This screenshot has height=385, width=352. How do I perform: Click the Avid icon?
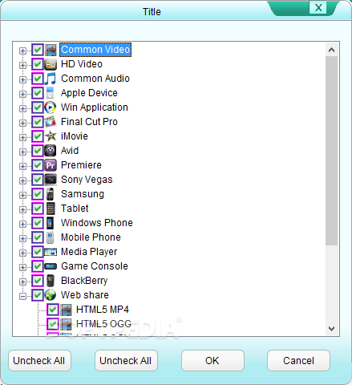(x=51, y=151)
